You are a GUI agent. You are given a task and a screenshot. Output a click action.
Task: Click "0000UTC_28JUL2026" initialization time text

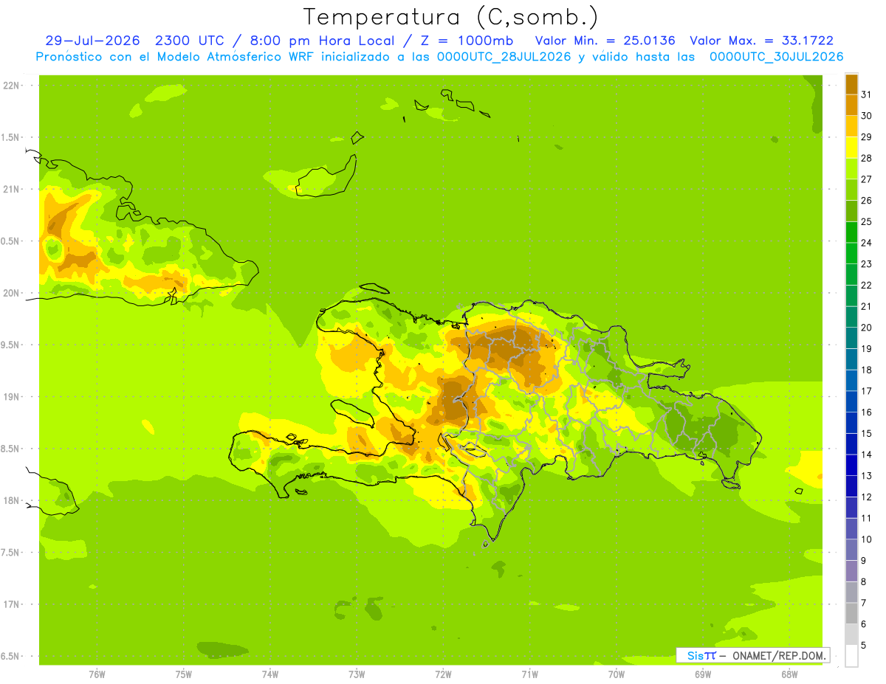coord(504,57)
